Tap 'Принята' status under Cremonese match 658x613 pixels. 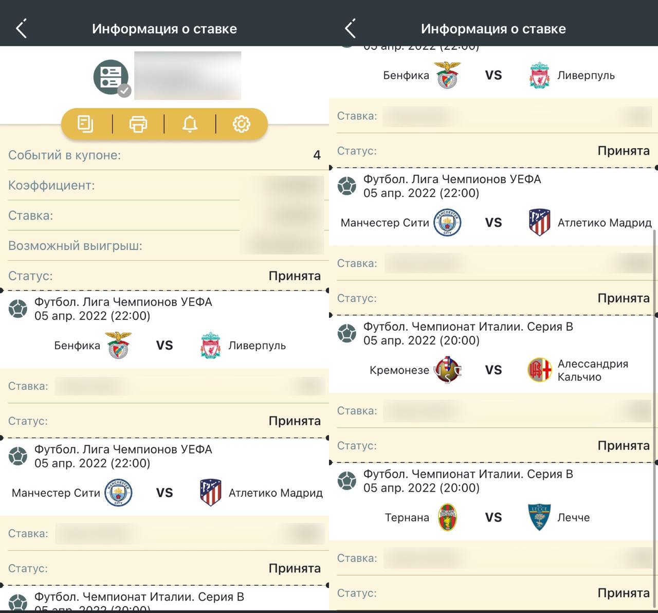click(624, 445)
